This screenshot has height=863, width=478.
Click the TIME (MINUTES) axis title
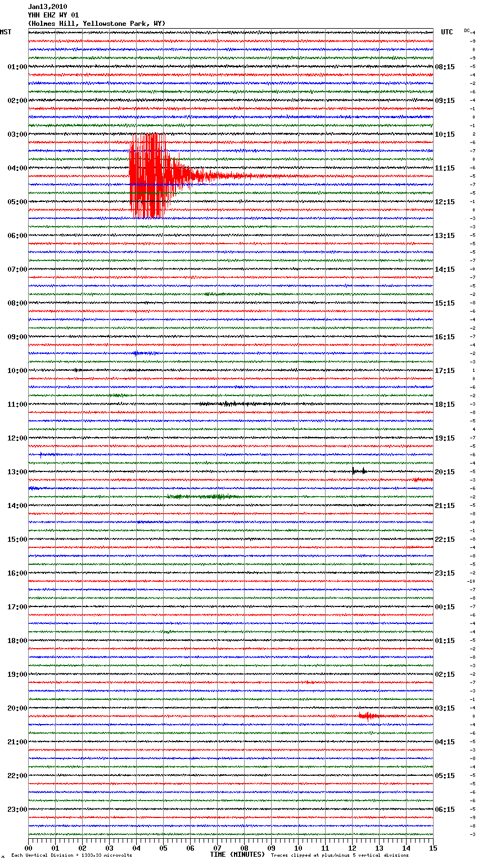tap(237, 855)
